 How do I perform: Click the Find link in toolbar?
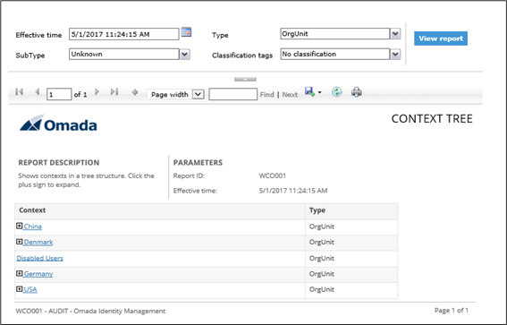[x=266, y=95]
